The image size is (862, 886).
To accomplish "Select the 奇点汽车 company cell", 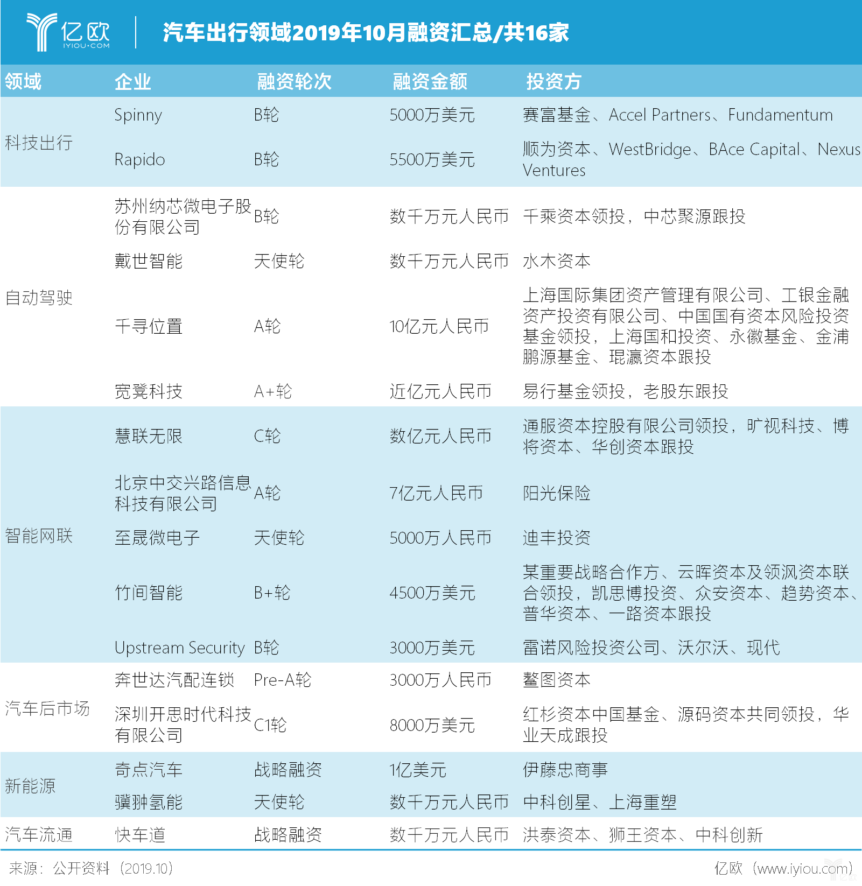I will coord(149,770).
